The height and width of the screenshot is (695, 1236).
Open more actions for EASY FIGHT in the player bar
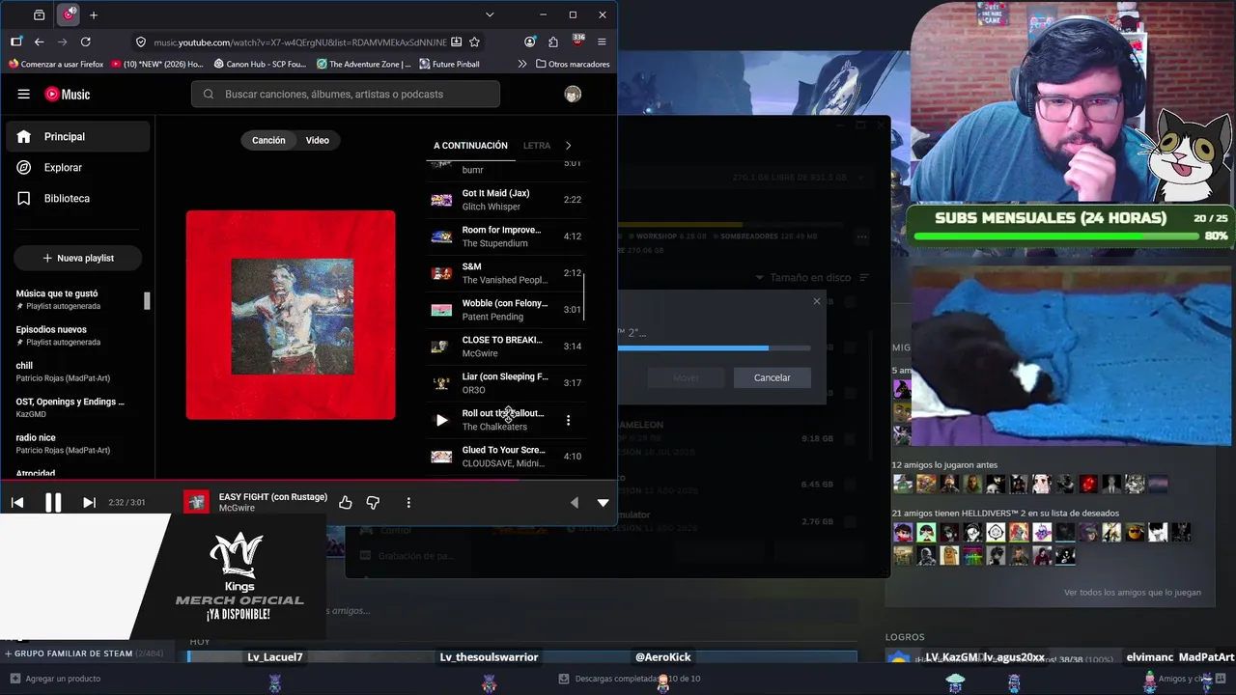click(x=408, y=502)
